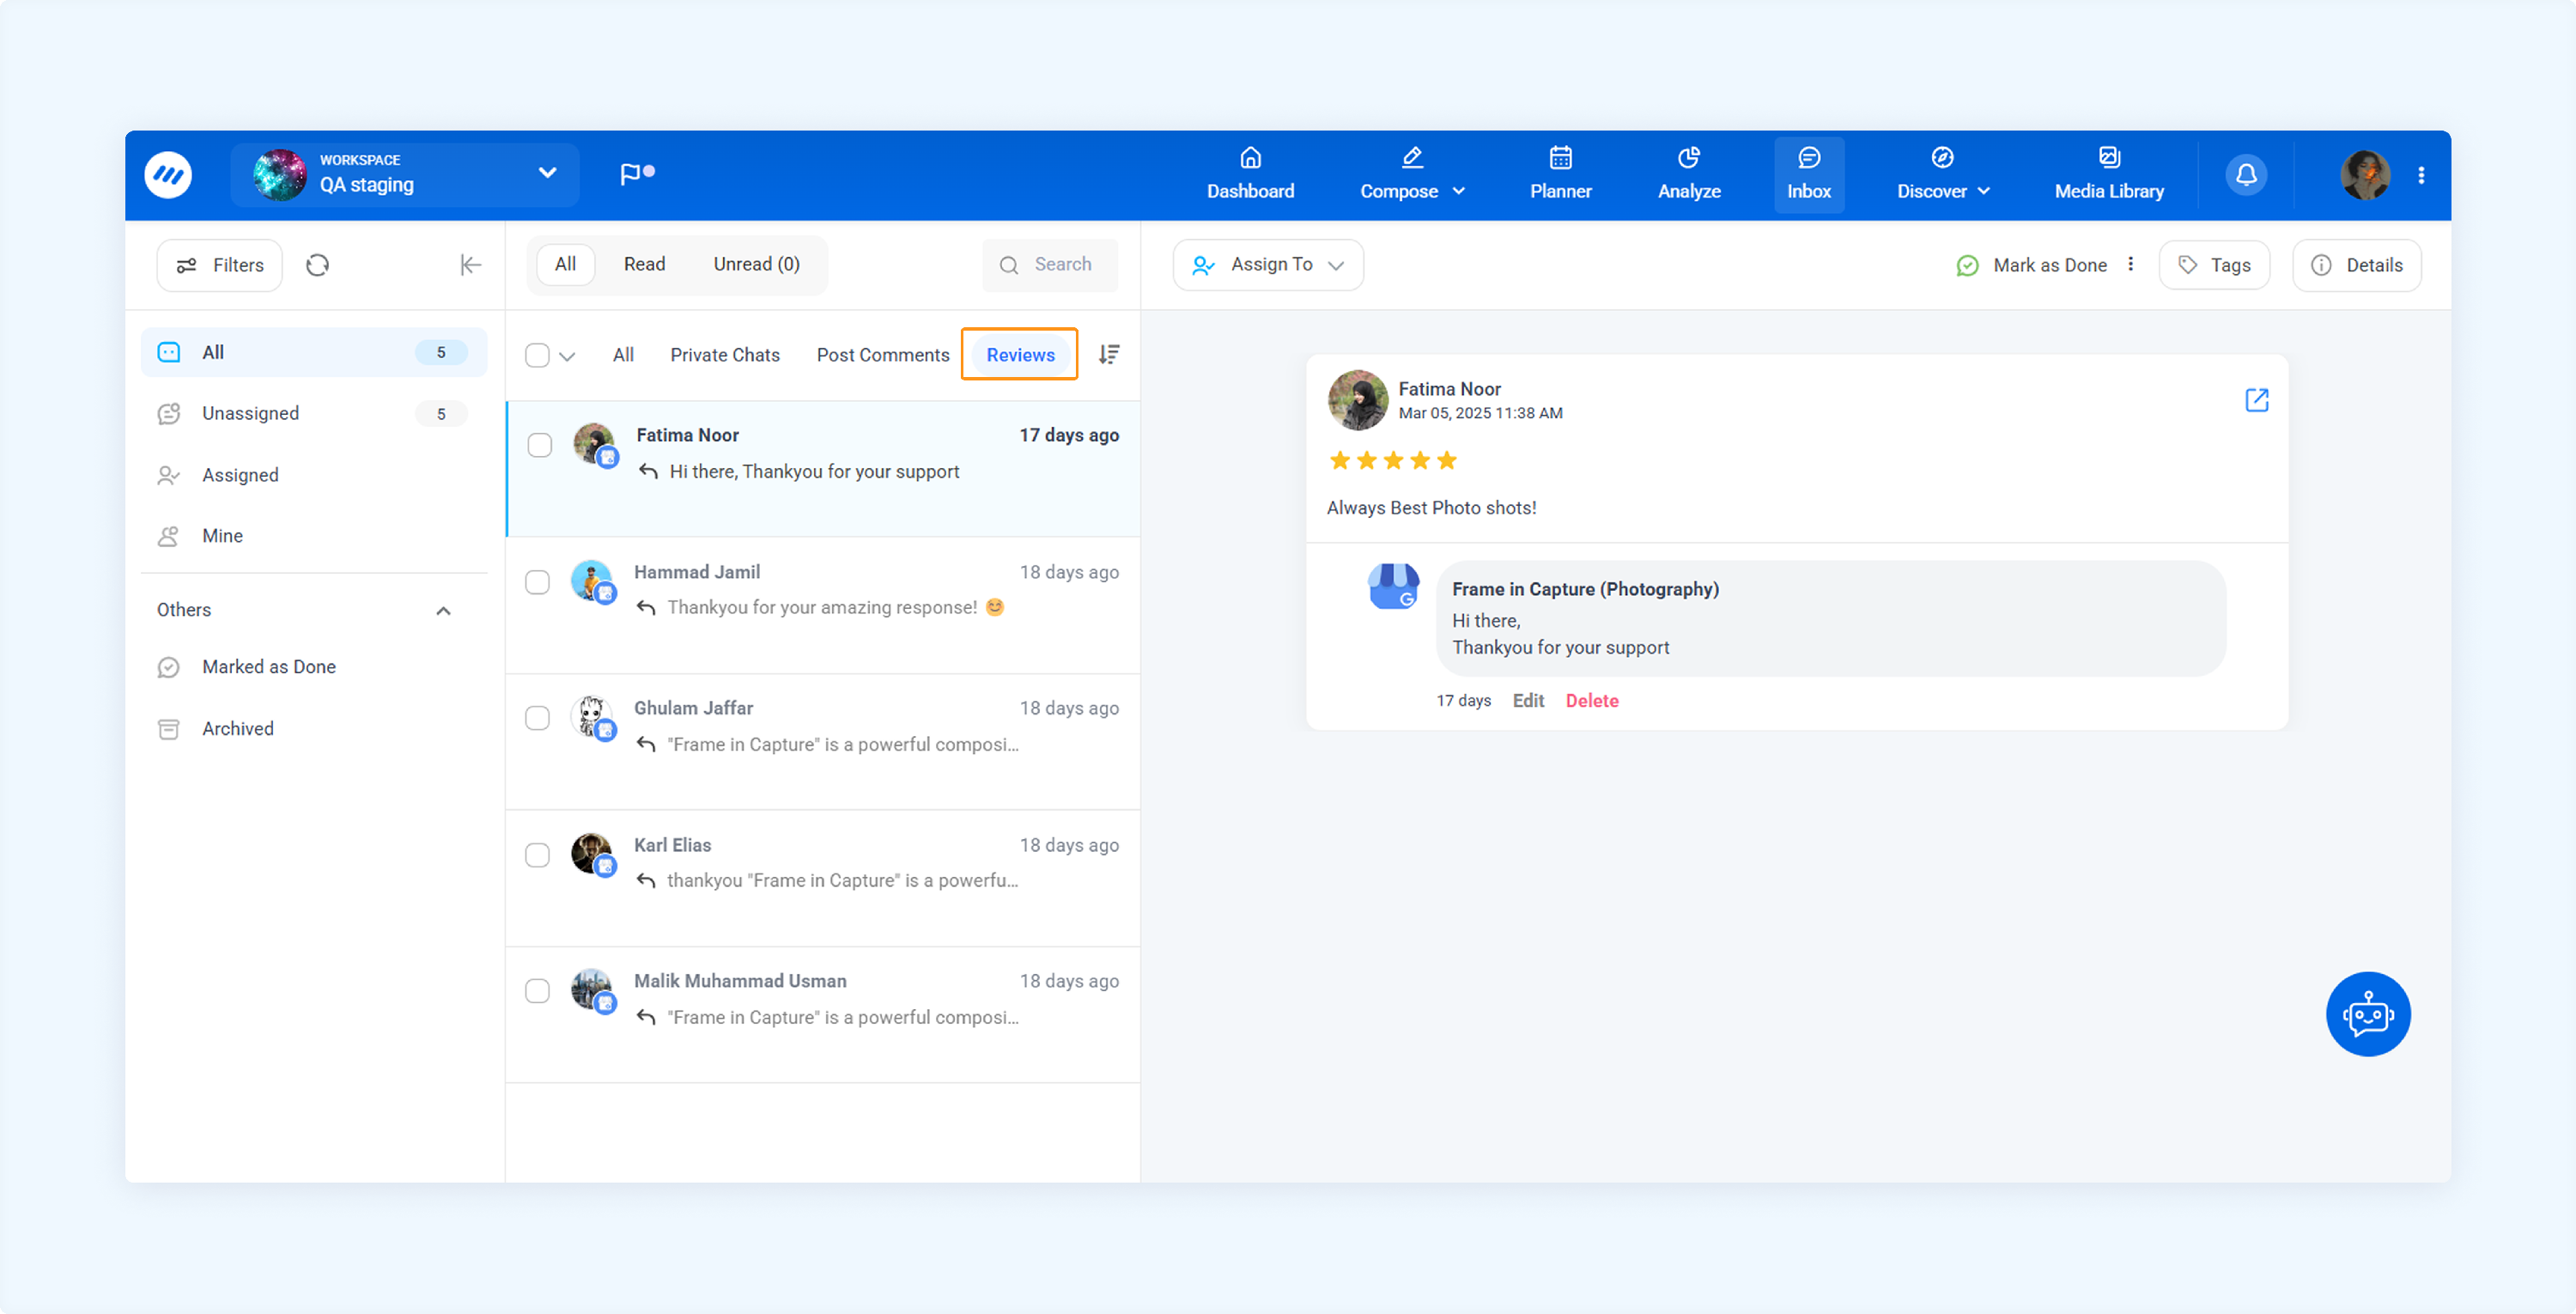This screenshot has width=2576, height=1314.
Task: Check the Ghulam Jaffar conversation checkbox
Action: 537,718
